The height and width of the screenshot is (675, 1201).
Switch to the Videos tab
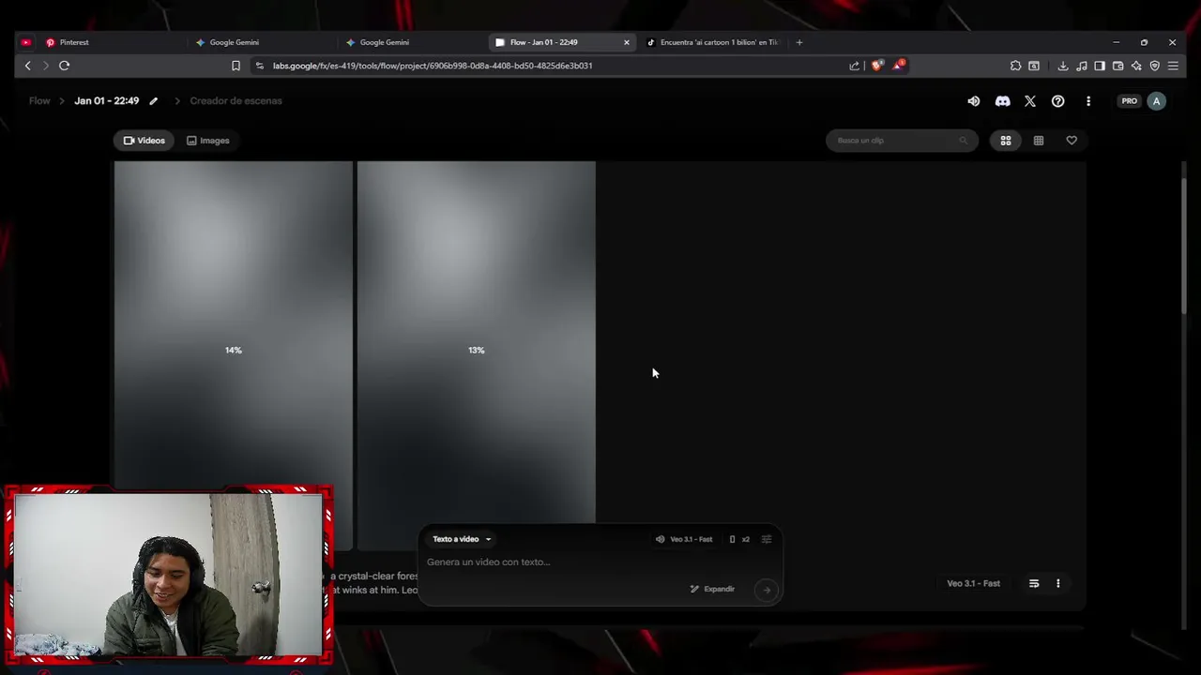(144, 141)
